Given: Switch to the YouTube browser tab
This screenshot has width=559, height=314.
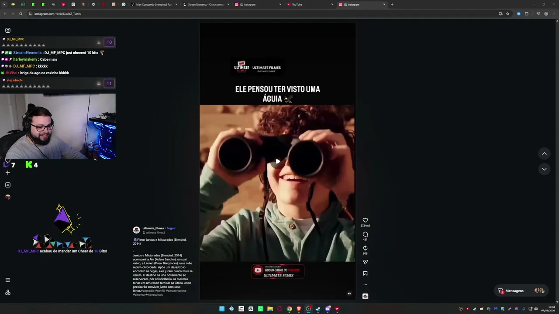Looking at the screenshot, I should pyautogui.click(x=310, y=4).
